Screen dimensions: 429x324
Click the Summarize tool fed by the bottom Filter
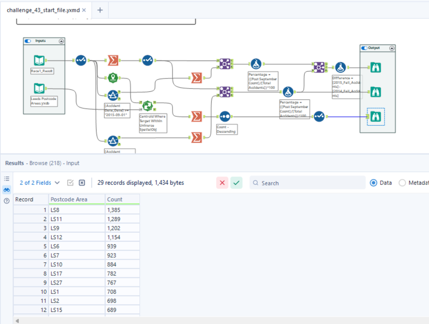pyautogui.click(x=196, y=138)
